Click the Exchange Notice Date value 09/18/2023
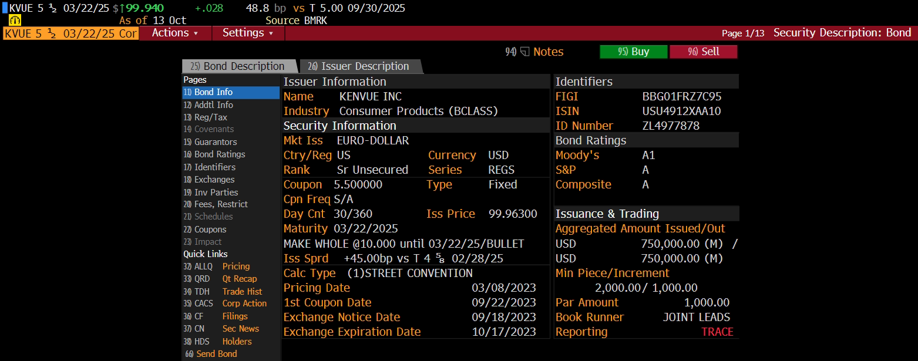Viewport: 918px width, 361px height. point(504,317)
